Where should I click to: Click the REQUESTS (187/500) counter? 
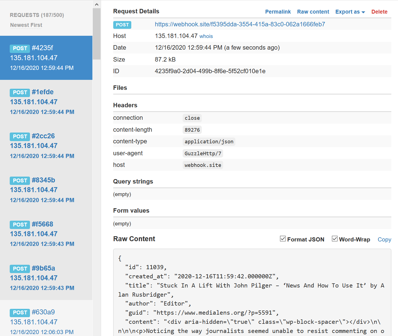point(37,15)
